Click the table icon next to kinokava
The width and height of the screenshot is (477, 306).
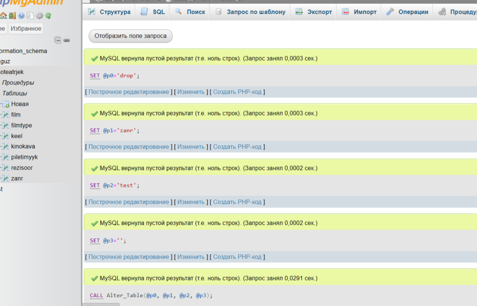click(6, 146)
